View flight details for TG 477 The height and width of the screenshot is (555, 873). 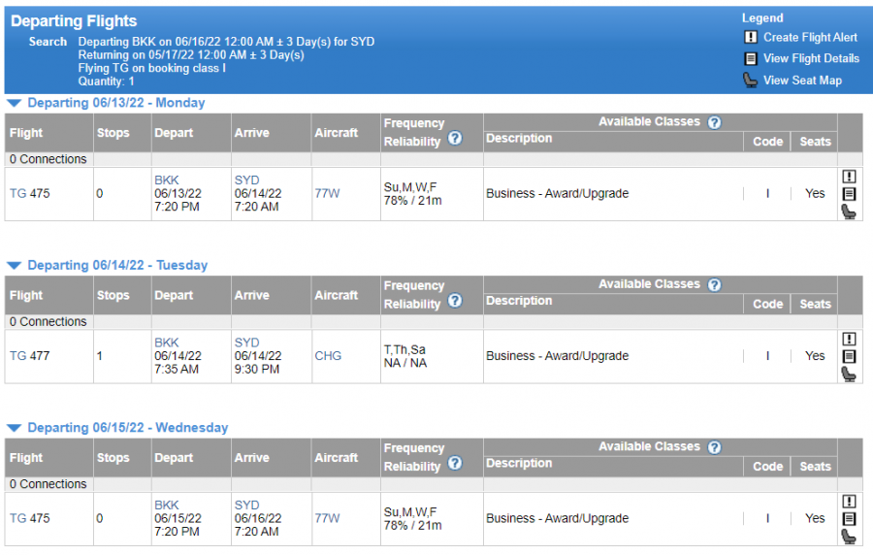point(849,356)
